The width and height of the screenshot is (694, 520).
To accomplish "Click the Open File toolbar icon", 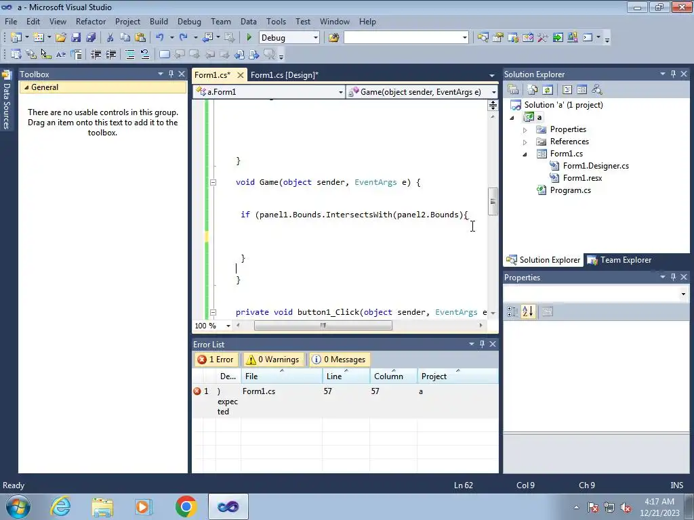I will pos(60,38).
